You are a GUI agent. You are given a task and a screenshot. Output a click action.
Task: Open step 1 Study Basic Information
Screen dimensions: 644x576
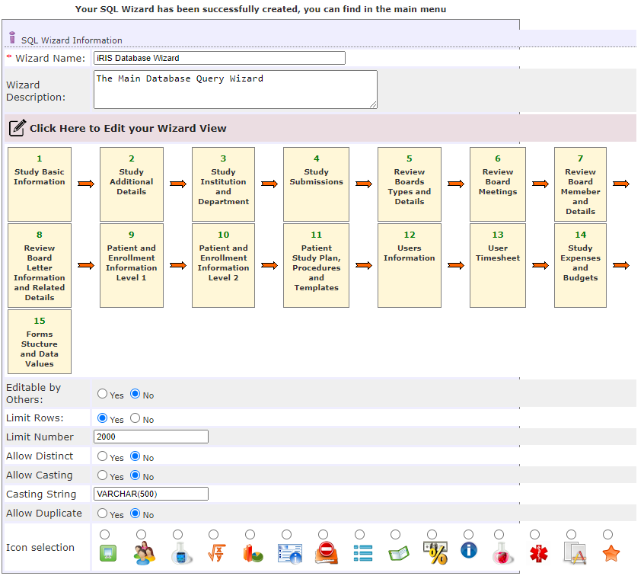coord(40,184)
